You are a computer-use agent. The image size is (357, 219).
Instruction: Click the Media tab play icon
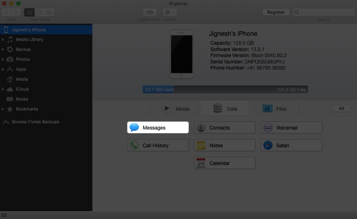(x=167, y=108)
